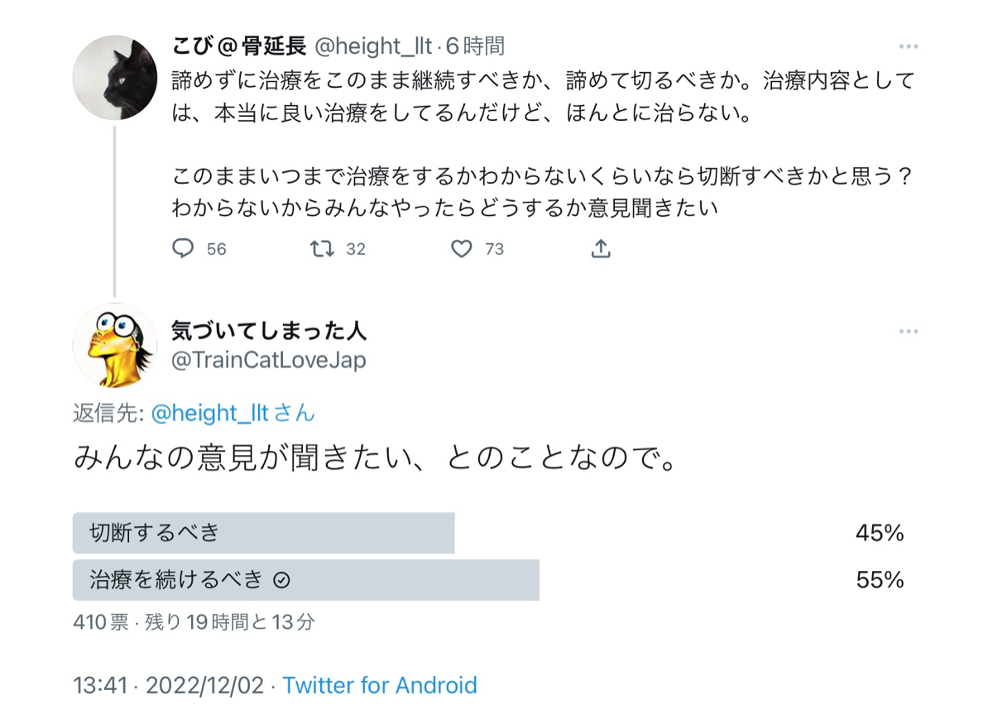993x719 pixels.
Task: Click the checkmark on selected poll option
Action: 281,581
